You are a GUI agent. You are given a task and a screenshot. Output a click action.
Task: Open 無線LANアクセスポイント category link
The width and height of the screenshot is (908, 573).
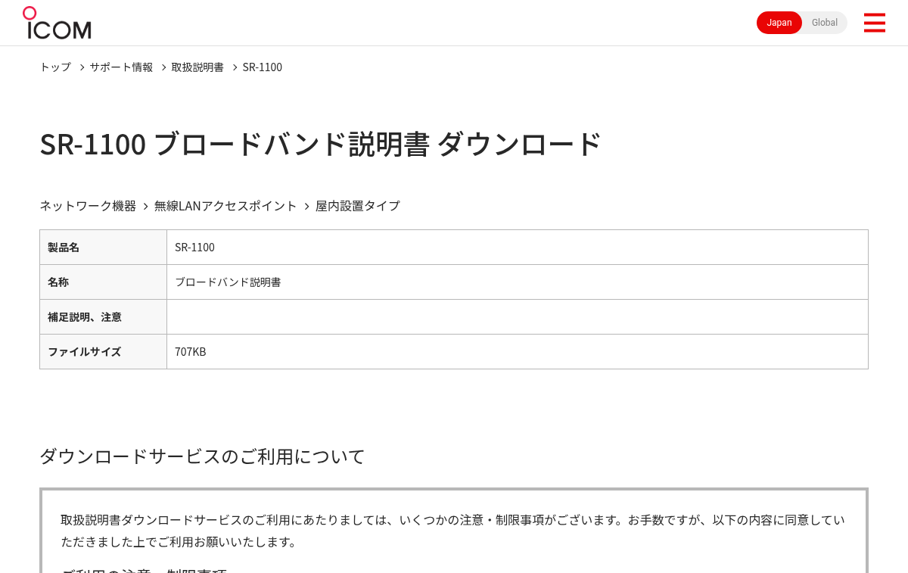pyautogui.click(x=225, y=206)
